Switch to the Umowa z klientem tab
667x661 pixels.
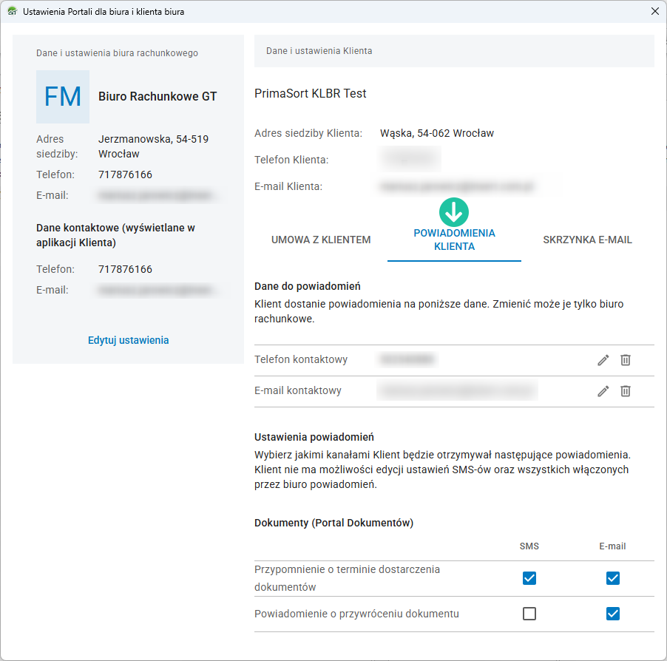321,240
